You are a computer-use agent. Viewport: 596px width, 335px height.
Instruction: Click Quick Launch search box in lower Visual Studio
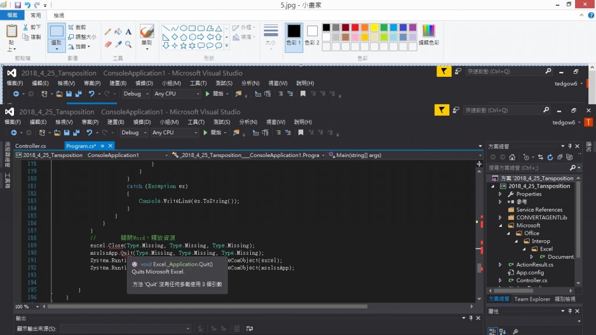[x=506, y=110]
